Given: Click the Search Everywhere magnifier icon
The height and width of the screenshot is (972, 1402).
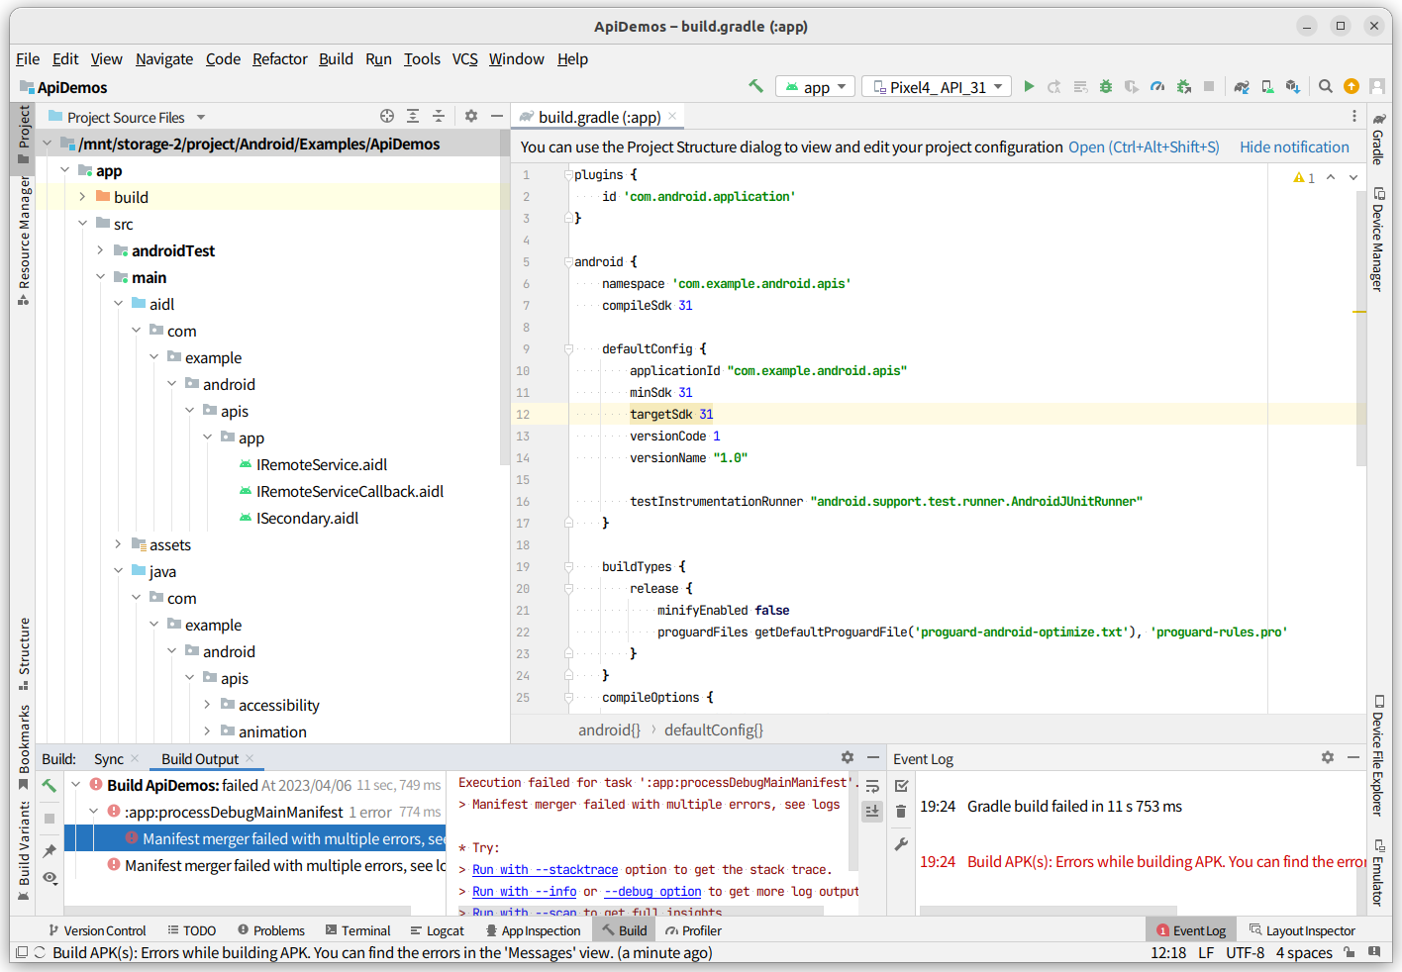Looking at the screenshot, I should tap(1326, 86).
